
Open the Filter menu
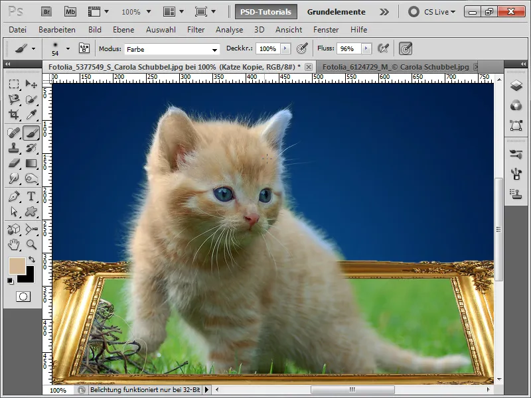196,30
